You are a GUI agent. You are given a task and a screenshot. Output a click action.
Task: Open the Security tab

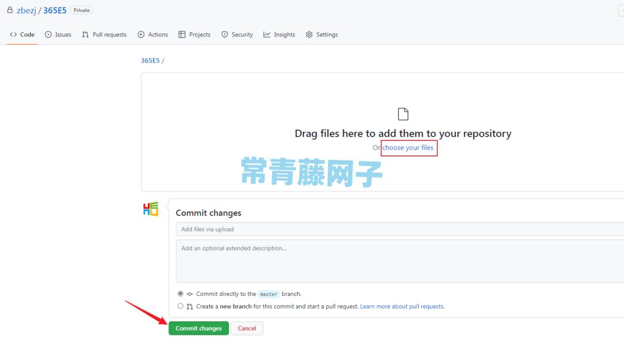click(237, 35)
